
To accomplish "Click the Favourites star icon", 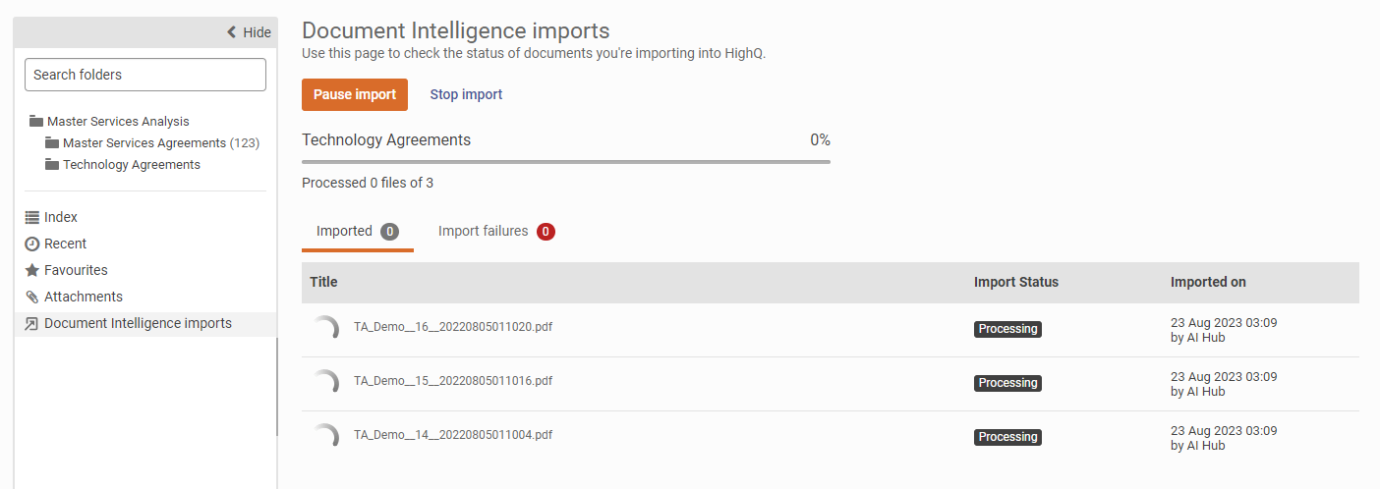I will [31, 270].
